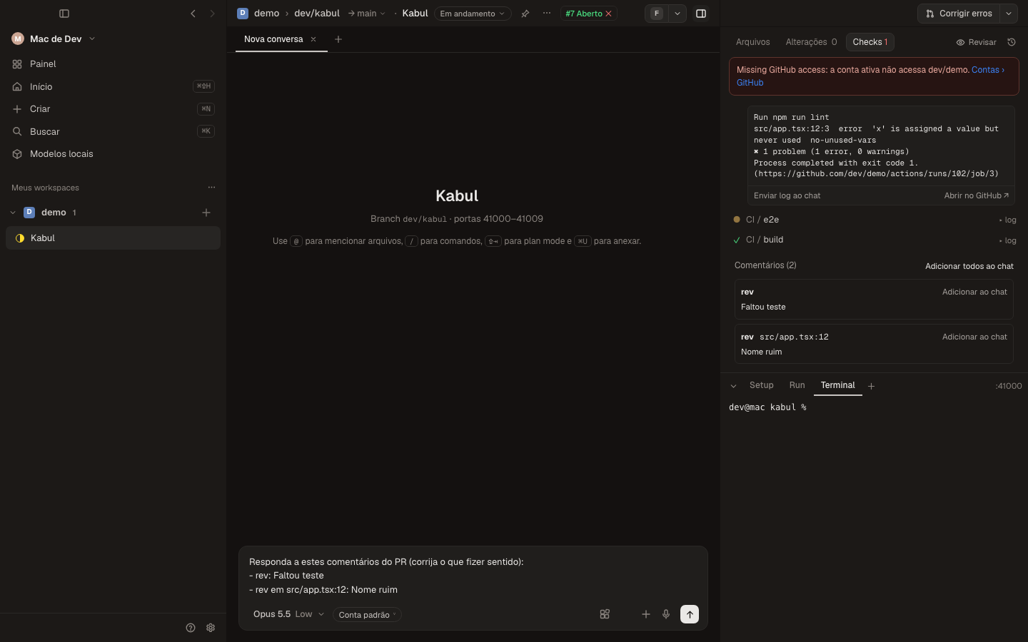Viewport: 1028px width, 642px height.
Task: Open settings gear at sidebar bottom
Action: 211,628
